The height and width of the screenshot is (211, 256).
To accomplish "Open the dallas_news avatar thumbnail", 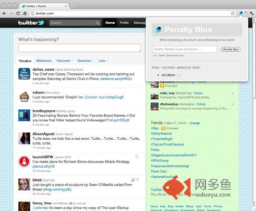I will point(24,74).
